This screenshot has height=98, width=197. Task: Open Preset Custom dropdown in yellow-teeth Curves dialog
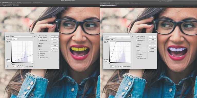click(x=22, y=37)
